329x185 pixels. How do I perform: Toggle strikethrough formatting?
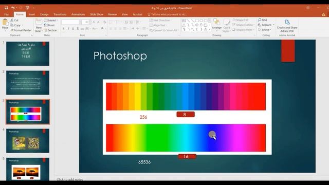[x=82, y=29]
